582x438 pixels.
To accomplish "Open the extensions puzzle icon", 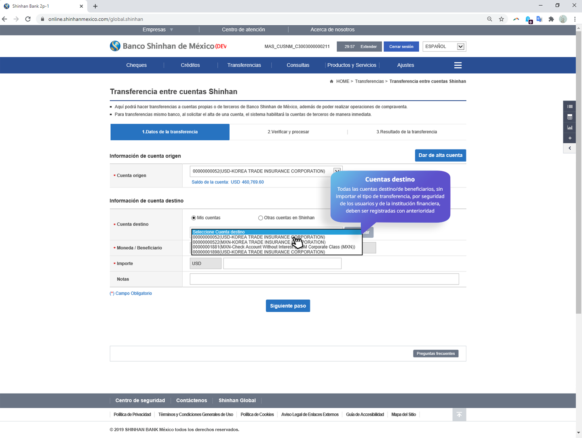I will [x=551, y=19].
